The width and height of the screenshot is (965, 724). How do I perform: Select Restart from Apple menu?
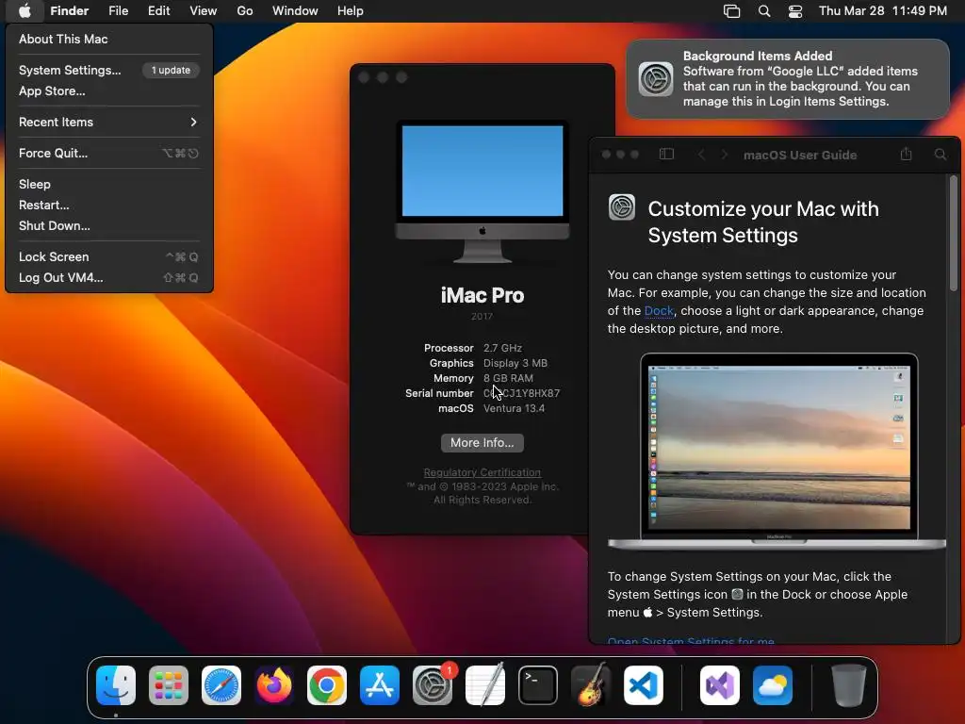tap(109, 205)
